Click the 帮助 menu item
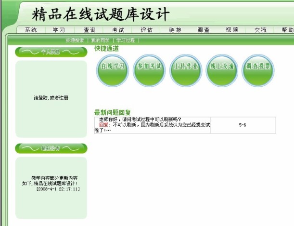294x226 pixels. click(x=287, y=30)
